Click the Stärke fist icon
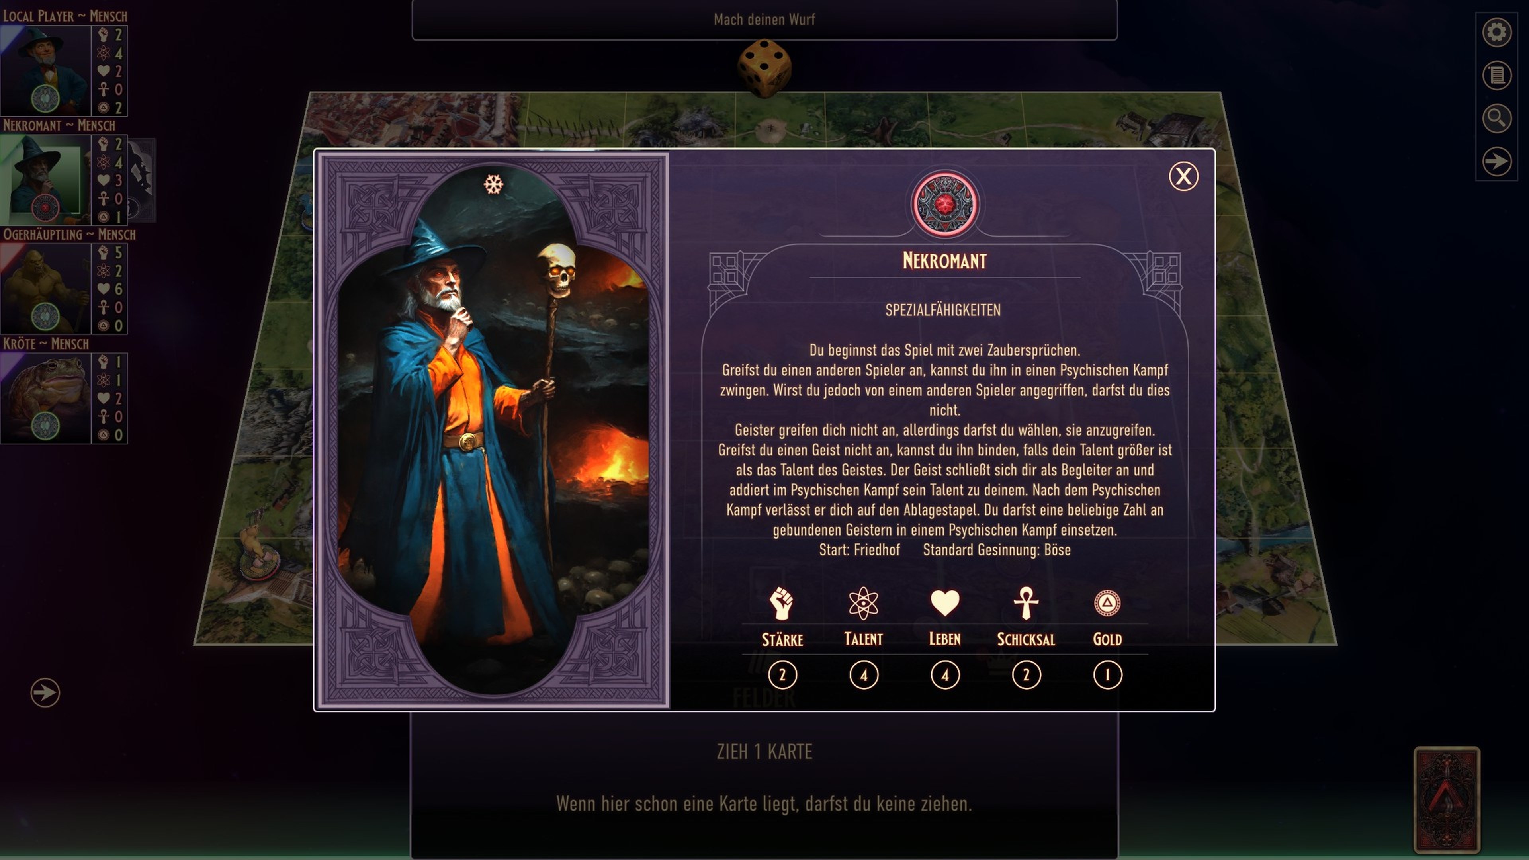Image resolution: width=1529 pixels, height=860 pixels. [x=782, y=603]
